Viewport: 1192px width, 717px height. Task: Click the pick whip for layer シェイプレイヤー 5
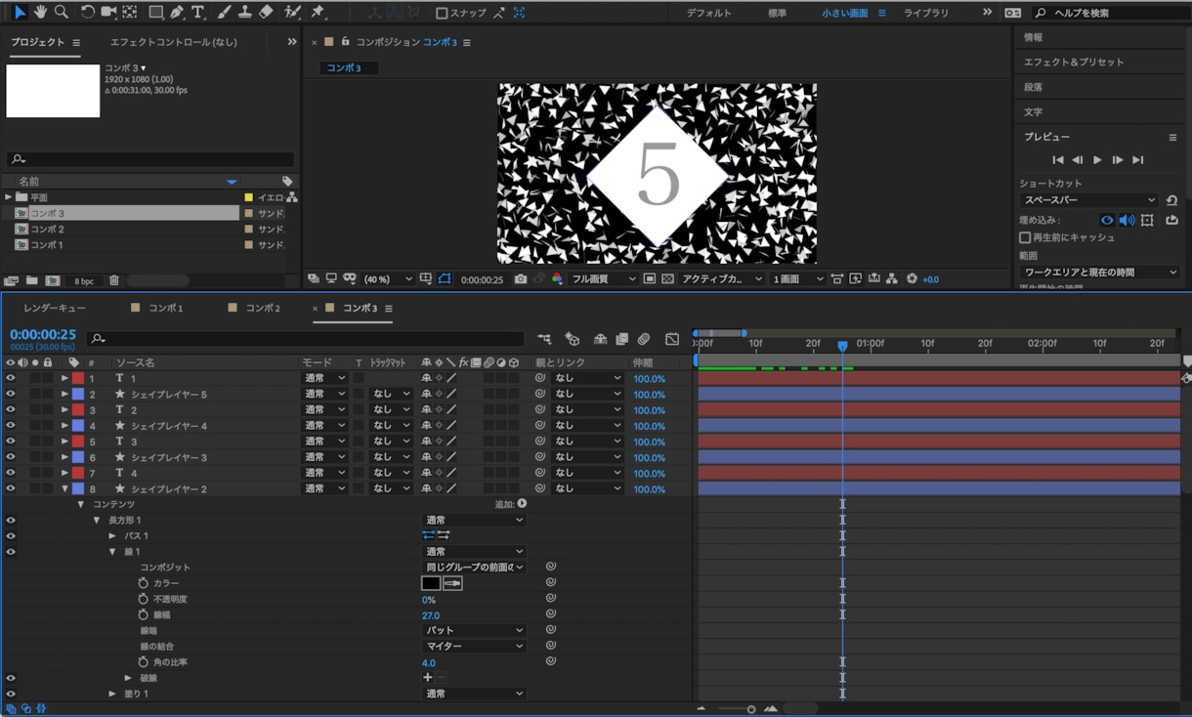point(539,395)
